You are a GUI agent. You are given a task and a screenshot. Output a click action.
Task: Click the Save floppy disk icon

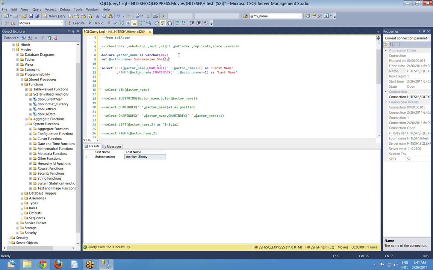[31, 16]
